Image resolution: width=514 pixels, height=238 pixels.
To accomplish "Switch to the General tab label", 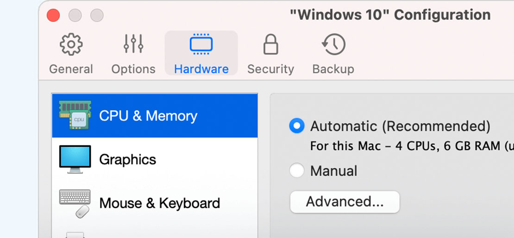I will click(71, 69).
